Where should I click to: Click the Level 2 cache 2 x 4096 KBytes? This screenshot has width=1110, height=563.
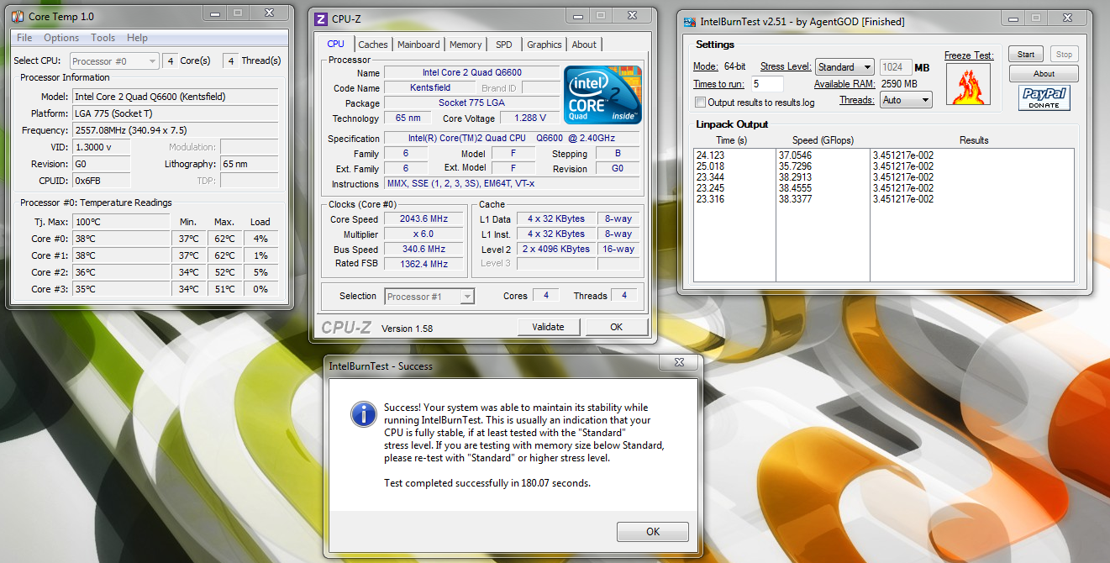coord(555,250)
